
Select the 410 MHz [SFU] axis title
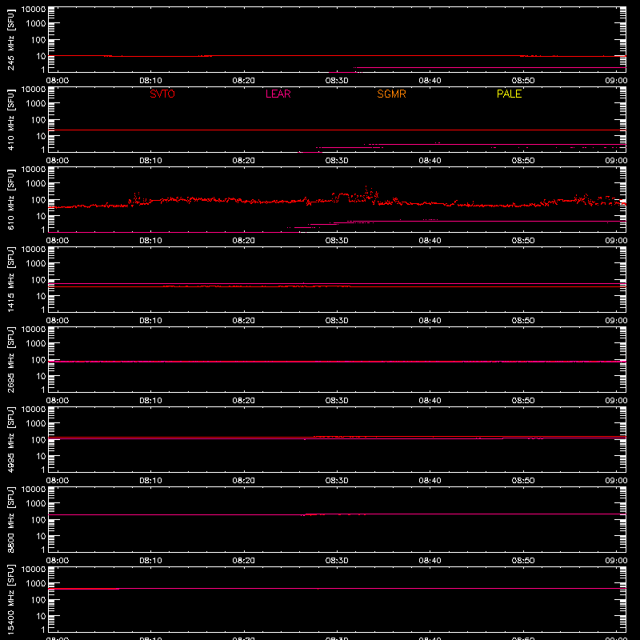10,119
